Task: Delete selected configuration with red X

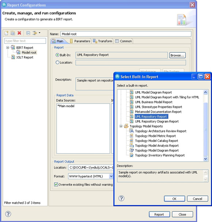Action: 19,33
